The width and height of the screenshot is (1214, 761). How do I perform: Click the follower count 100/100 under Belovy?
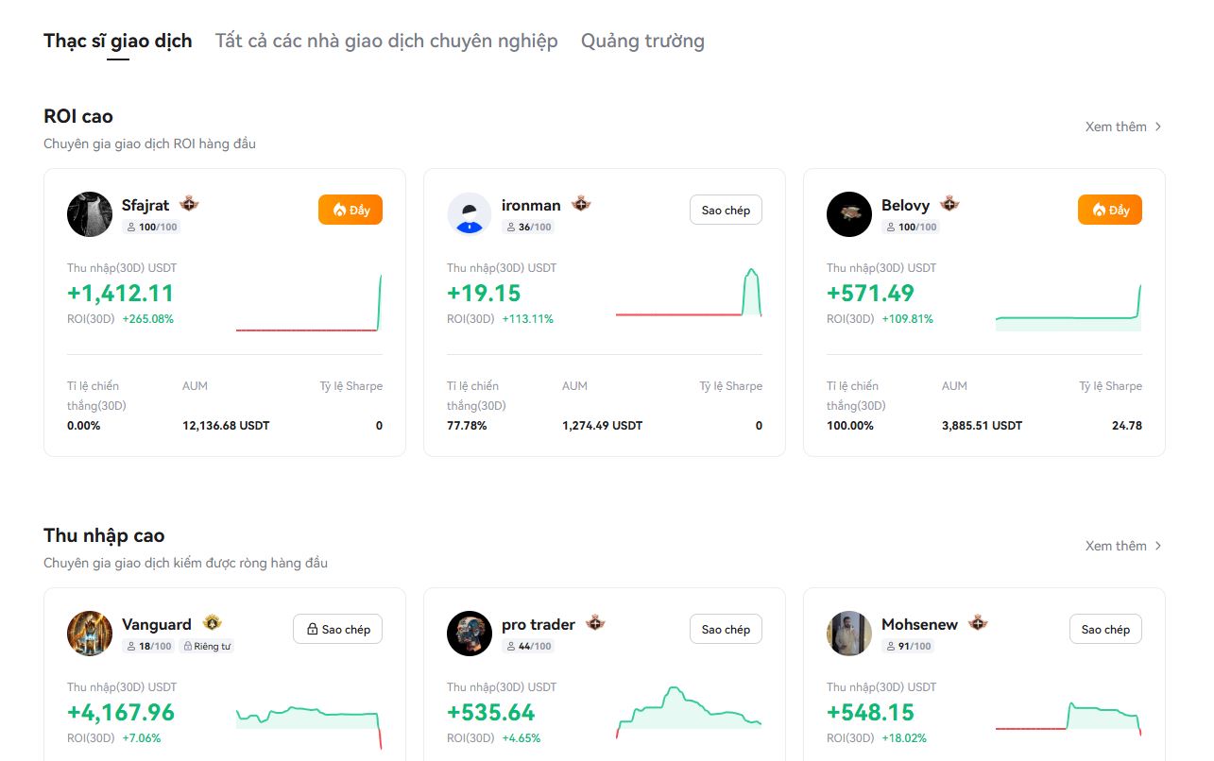911,227
